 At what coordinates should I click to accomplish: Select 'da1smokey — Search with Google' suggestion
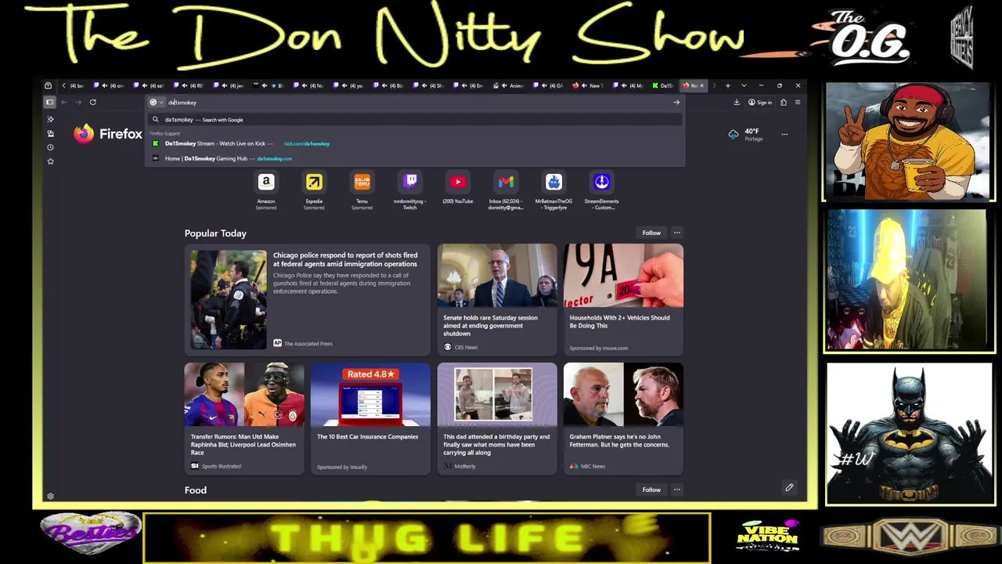415,120
